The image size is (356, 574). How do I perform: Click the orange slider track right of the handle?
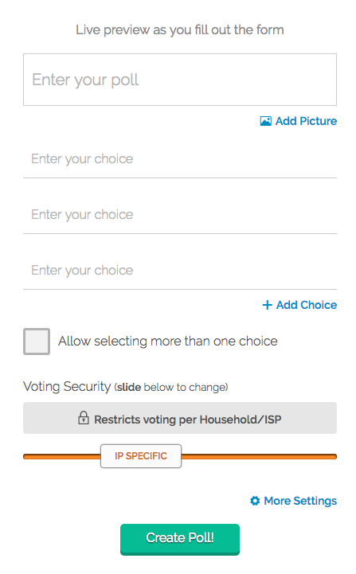pyautogui.click(x=259, y=456)
